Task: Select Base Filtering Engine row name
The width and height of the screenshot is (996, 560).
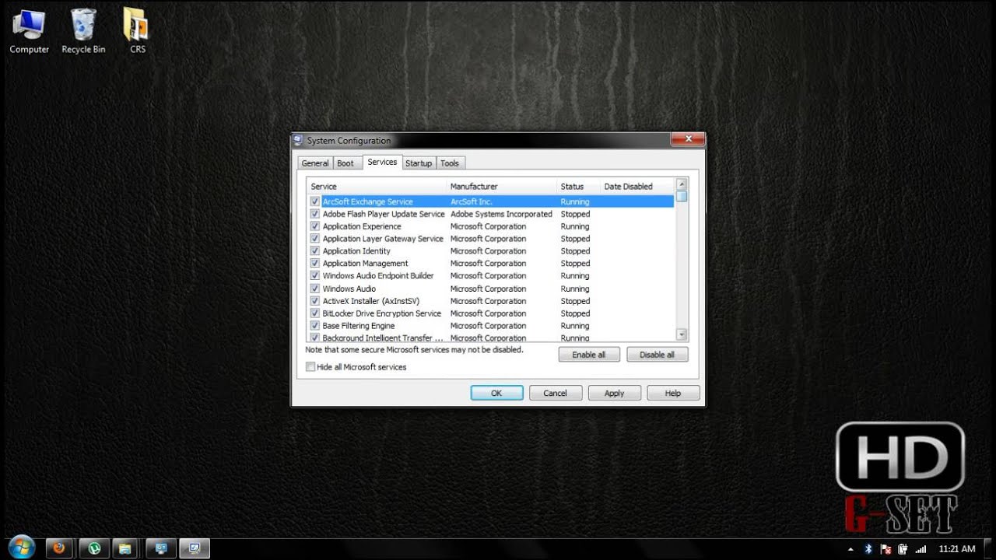Action: pos(359,326)
